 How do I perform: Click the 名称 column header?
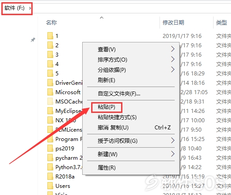51,23
